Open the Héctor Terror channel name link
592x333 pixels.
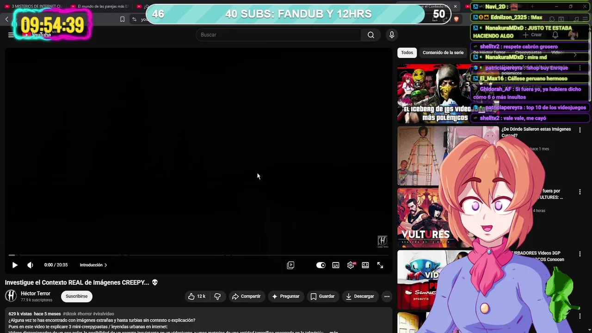pyautogui.click(x=36, y=294)
